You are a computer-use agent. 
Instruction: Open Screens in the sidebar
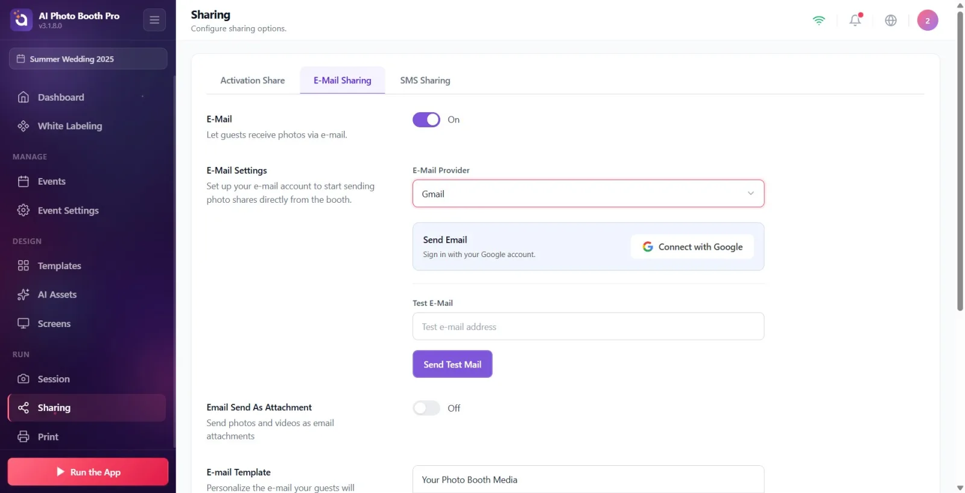pos(87,323)
